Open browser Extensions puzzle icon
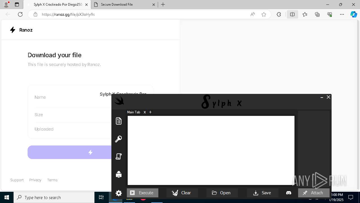Image resolution: width=360 pixels, height=203 pixels. click(x=279, y=14)
